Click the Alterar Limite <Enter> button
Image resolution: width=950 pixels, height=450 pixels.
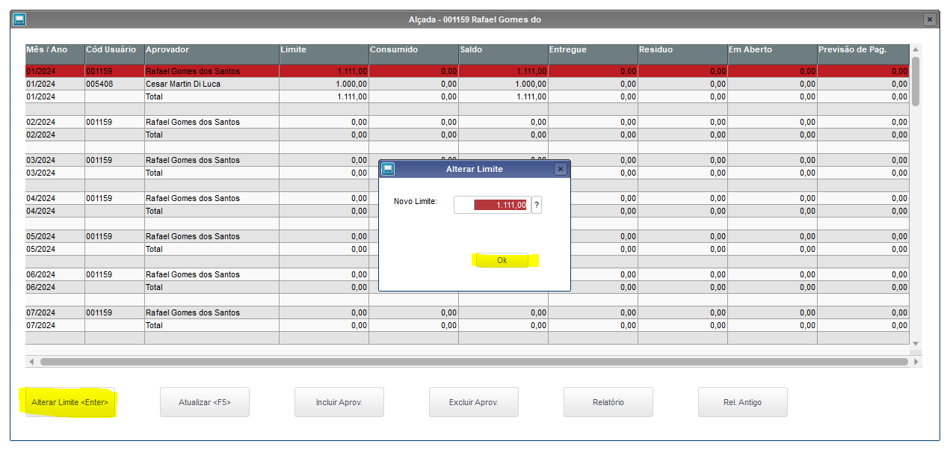[70, 402]
